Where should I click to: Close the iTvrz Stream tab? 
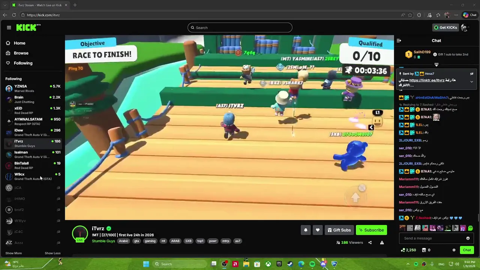click(x=66, y=5)
